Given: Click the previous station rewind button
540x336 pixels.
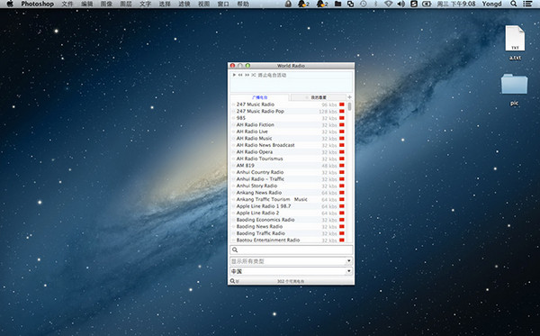Looking at the screenshot, I should click(240, 75).
